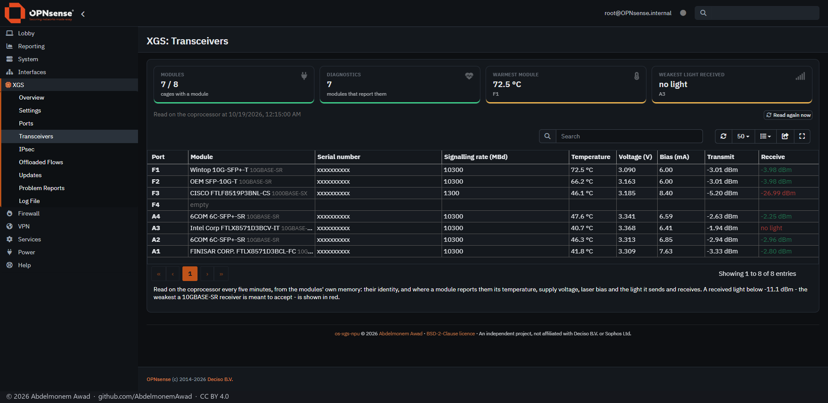Click the signal bars icon in Weakest Light card
This screenshot has width=828, height=403.
[x=800, y=76]
